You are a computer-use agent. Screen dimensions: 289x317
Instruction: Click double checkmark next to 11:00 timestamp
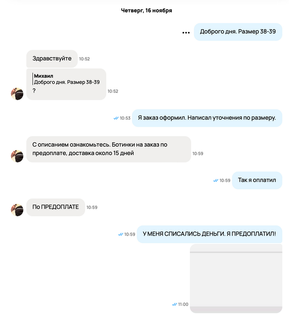pos(174,304)
